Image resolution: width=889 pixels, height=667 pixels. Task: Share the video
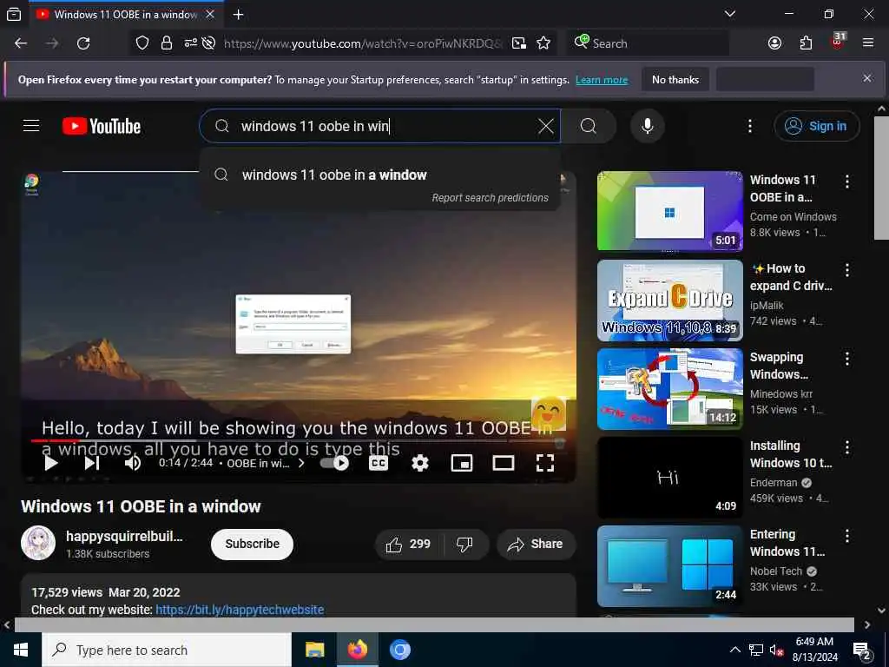(537, 544)
